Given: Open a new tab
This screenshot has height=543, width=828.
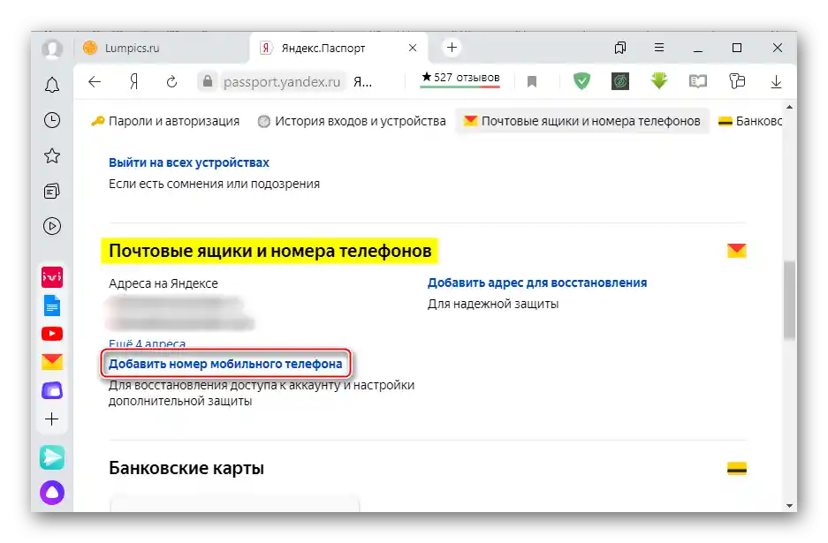Looking at the screenshot, I should coord(452,48).
